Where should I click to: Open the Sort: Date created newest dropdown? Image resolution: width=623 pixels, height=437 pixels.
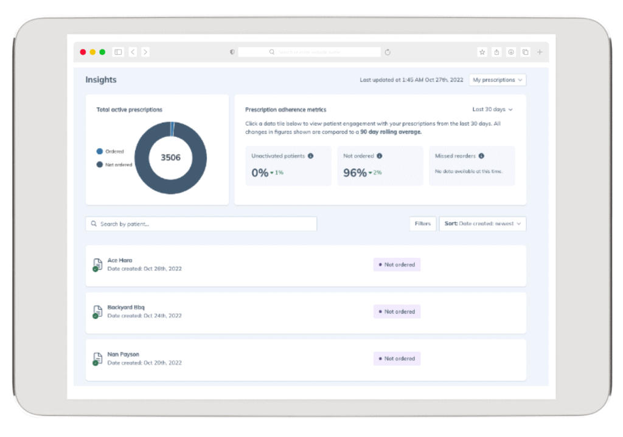pos(482,224)
